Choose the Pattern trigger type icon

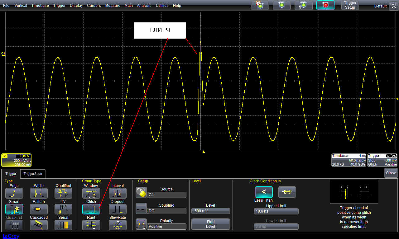pos(39,209)
